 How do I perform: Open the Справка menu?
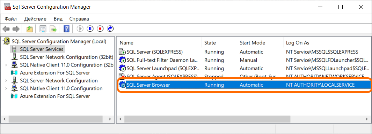click(79, 19)
